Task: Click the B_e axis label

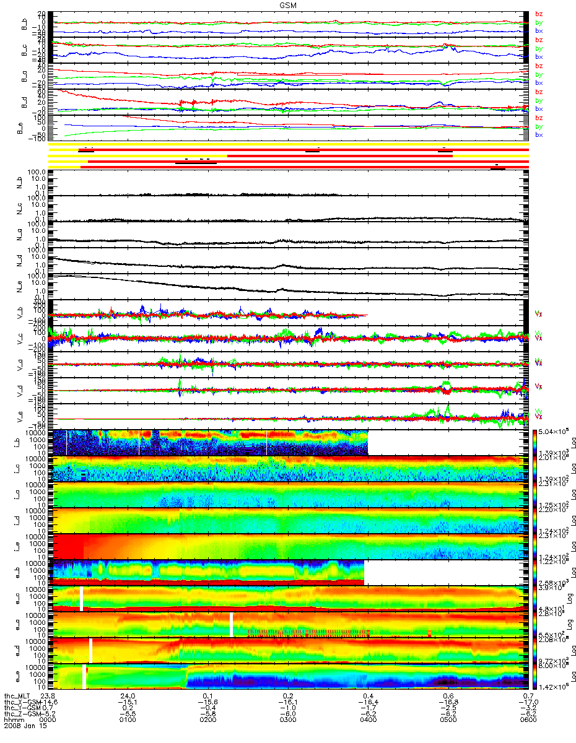Action: point(20,128)
